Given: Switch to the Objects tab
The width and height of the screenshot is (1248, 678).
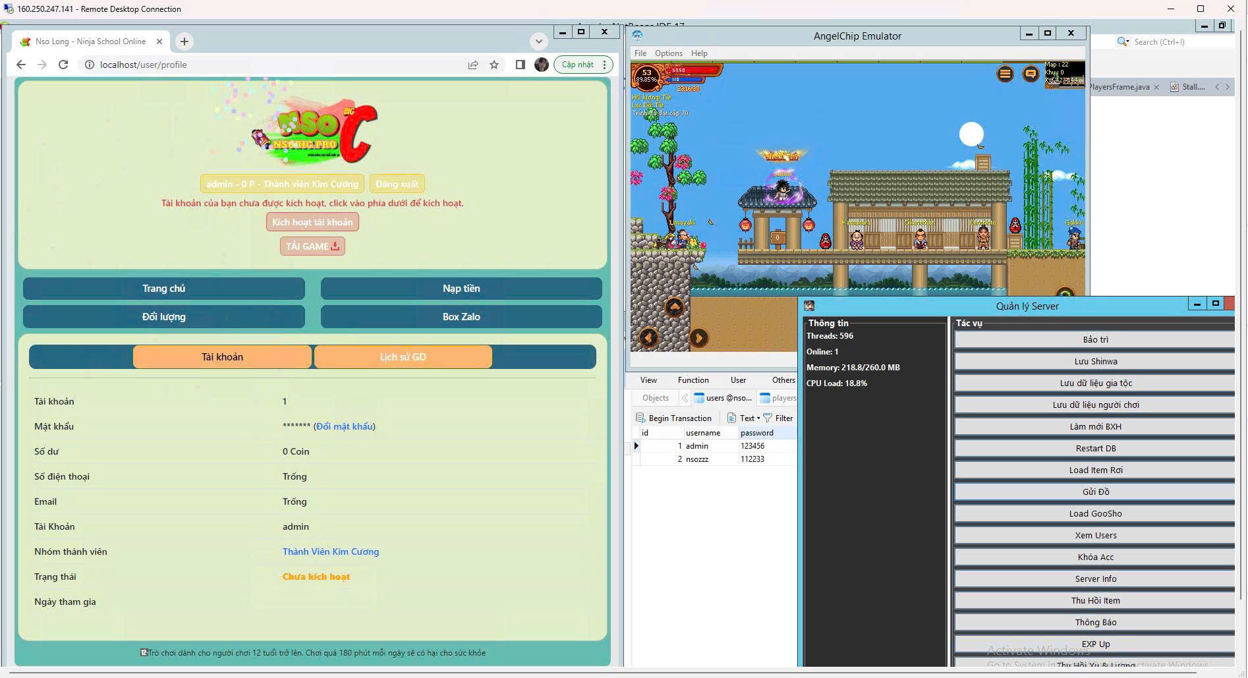Looking at the screenshot, I should [x=655, y=398].
